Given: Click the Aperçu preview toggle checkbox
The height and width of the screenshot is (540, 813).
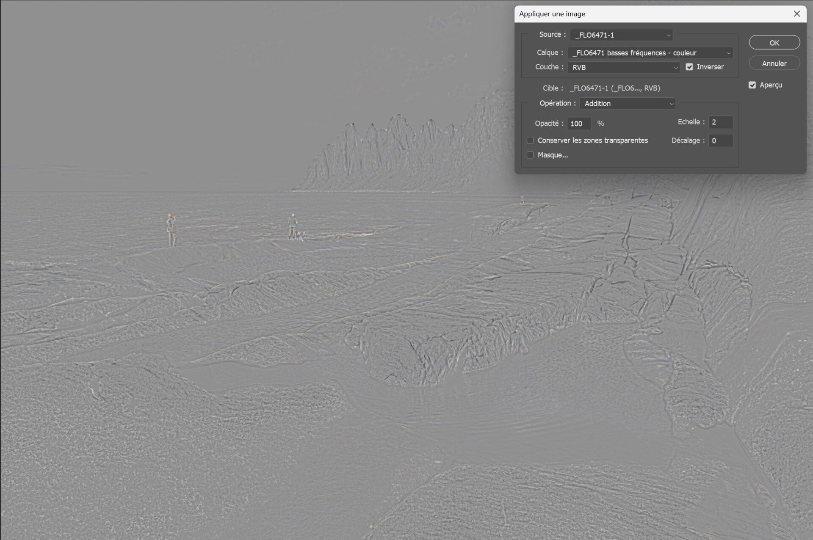Looking at the screenshot, I should (752, 85).
